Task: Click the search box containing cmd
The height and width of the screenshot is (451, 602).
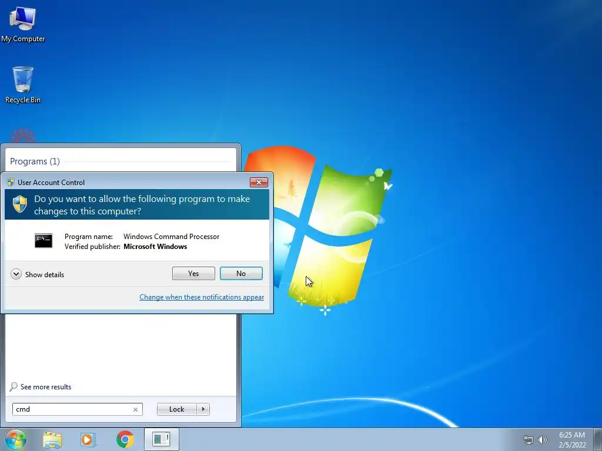Action: (x=78, y=409)
